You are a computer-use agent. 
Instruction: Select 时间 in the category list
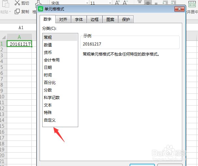(x=60, y=75)
